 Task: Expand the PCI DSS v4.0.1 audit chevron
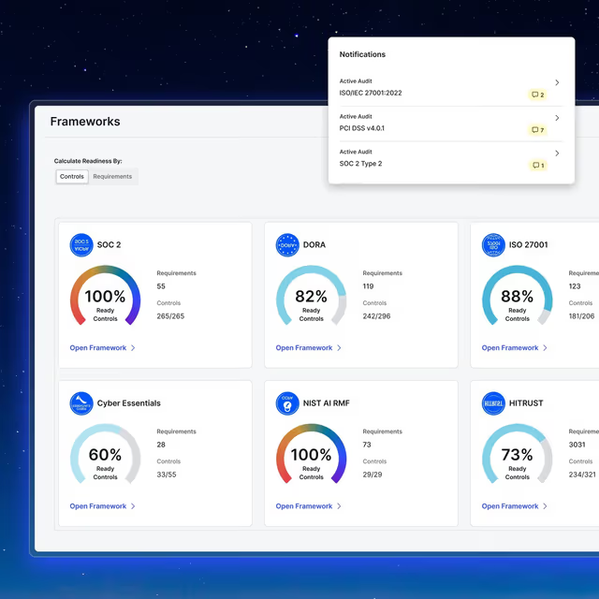click(557, 118)
